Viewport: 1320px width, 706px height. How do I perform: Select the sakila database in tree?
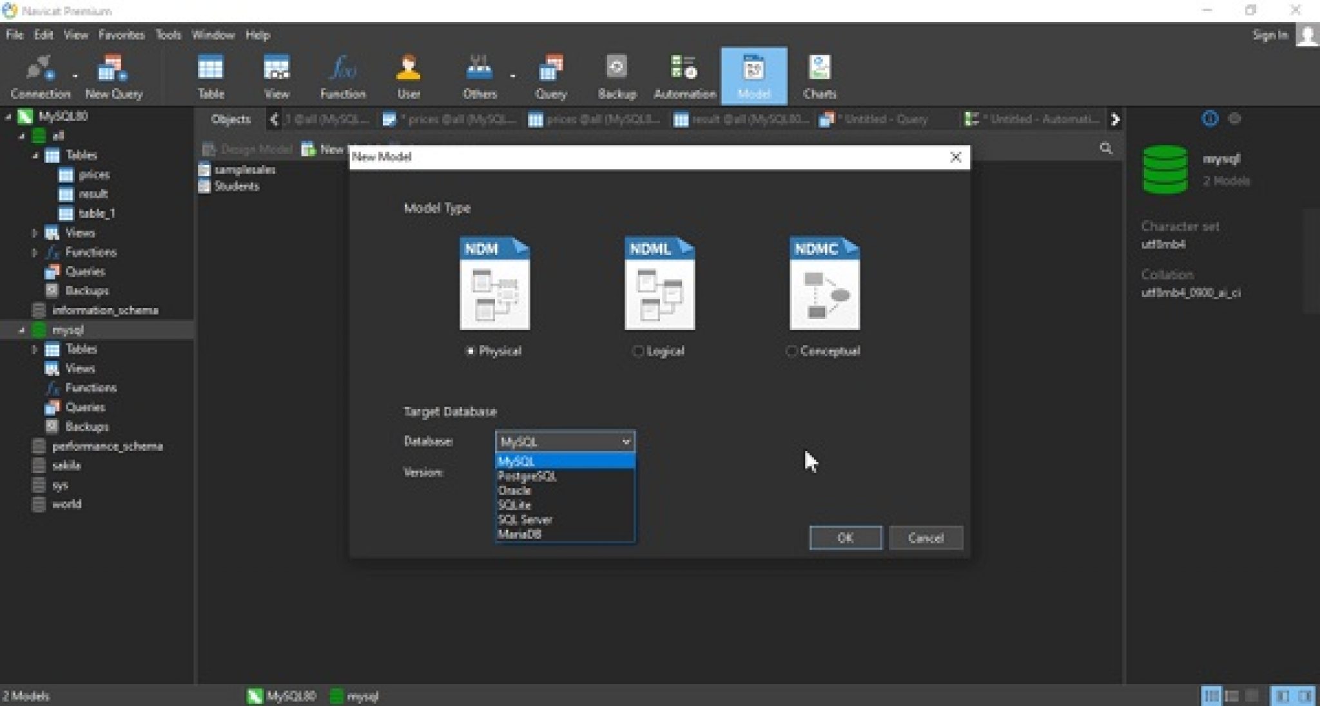click(66, 465)
